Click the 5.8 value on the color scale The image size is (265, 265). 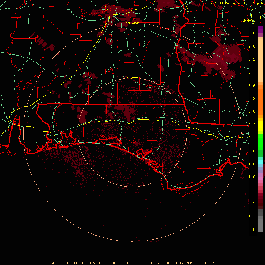(252, 99)
